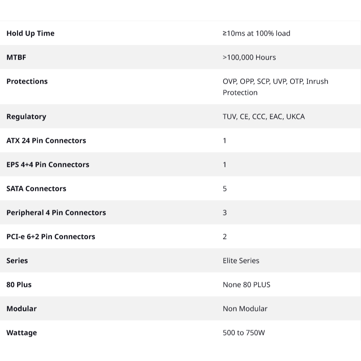Viewport: 361px width, 361px height.
Task: Click the Modular row label
Action: coord(21,309)
